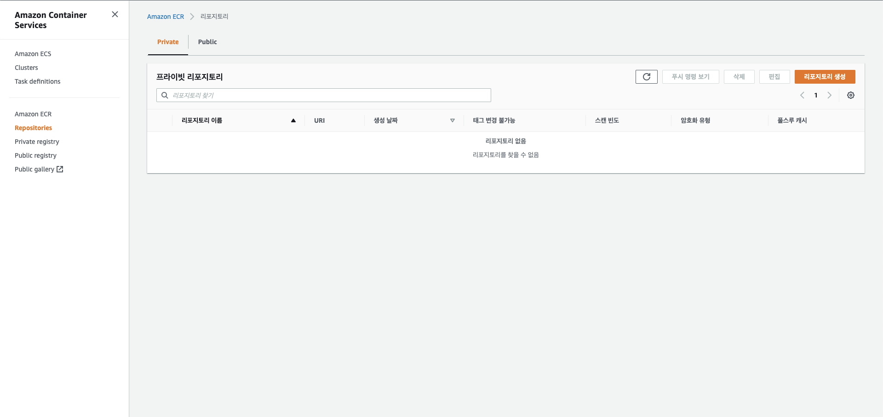The width and height of the screenshot is (883, 417).
Task: Click 편집 button
Action: [x=774, y=77]
